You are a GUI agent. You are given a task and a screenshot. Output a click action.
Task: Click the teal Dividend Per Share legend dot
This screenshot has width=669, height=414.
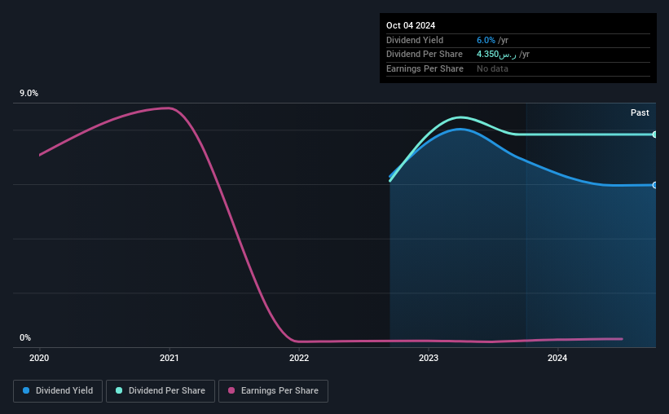coord(119,390)
